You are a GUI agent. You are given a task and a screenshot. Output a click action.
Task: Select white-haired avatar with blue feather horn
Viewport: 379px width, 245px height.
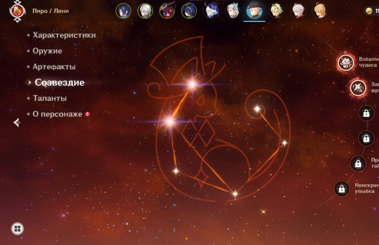(x=233, y=11)
